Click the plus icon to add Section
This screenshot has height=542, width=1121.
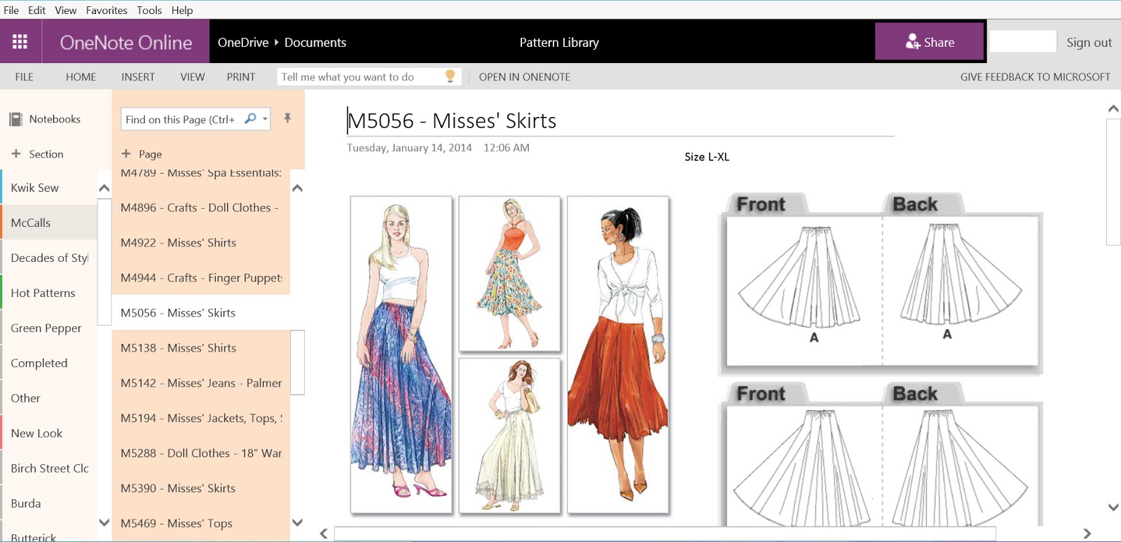pyautogui.click(x=16, y=153)
